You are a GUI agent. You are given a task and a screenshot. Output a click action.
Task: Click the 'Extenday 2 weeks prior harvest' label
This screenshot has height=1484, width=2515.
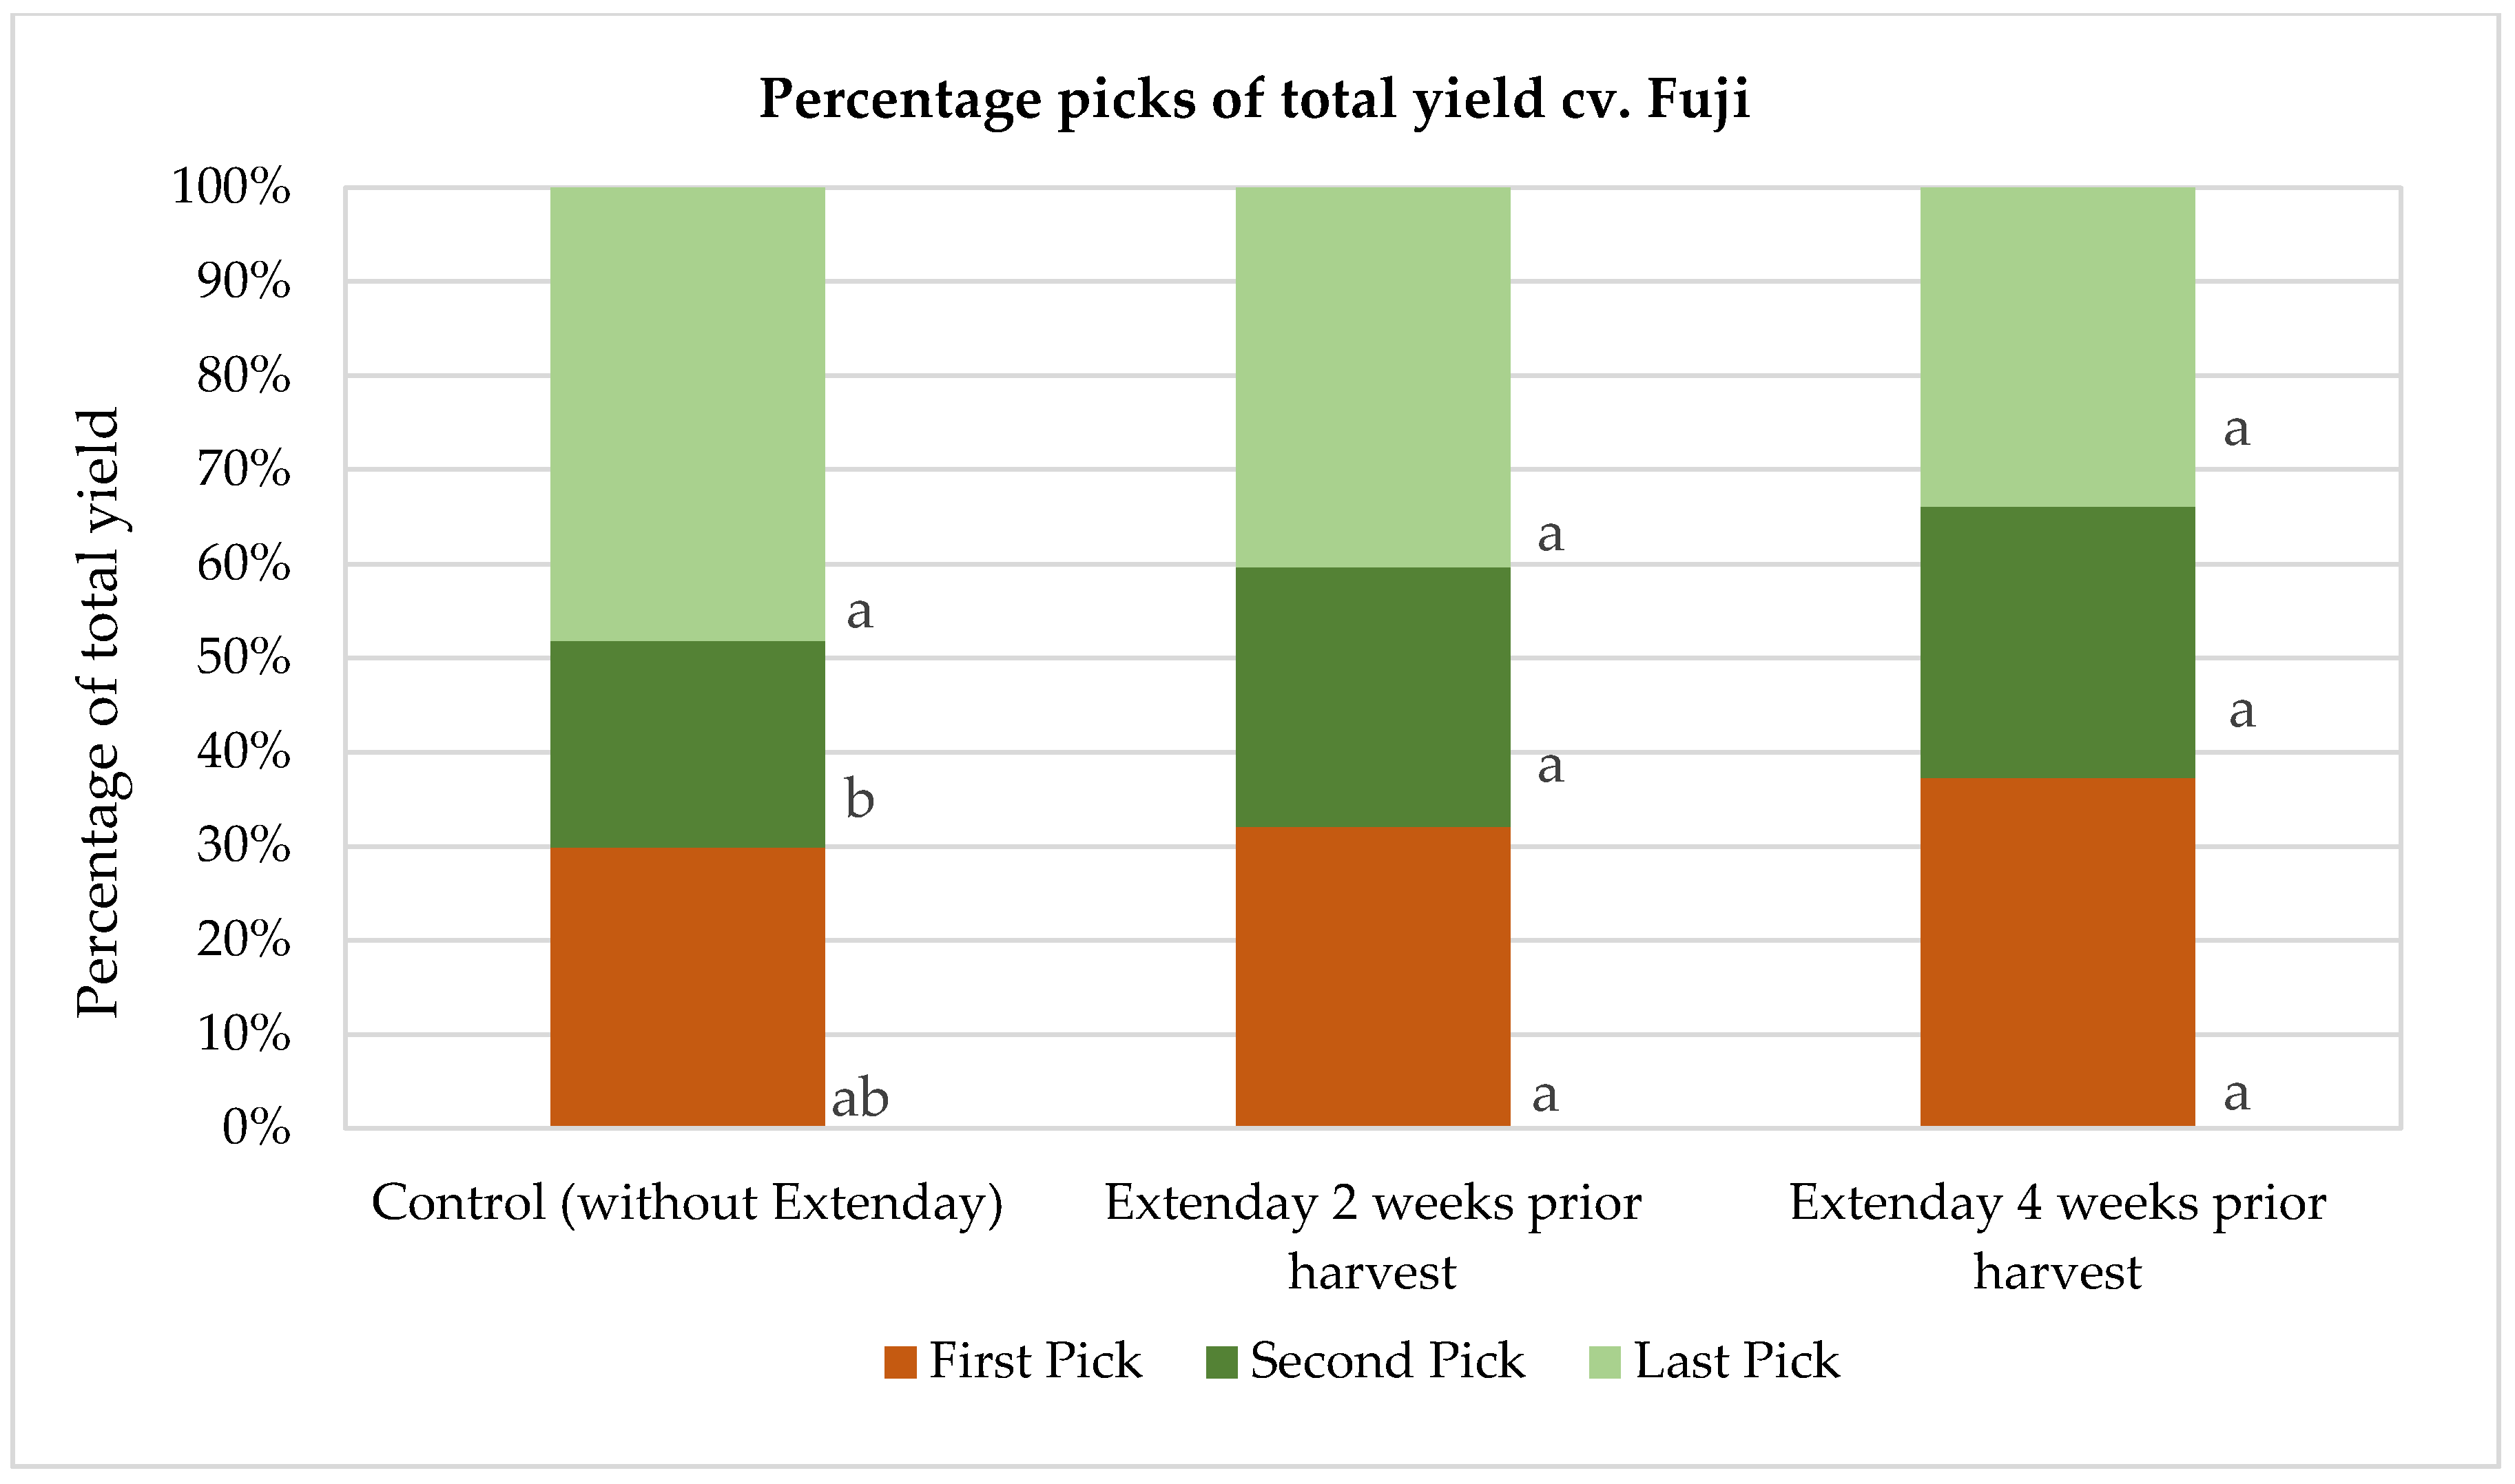click(x=1372, y=1236)
